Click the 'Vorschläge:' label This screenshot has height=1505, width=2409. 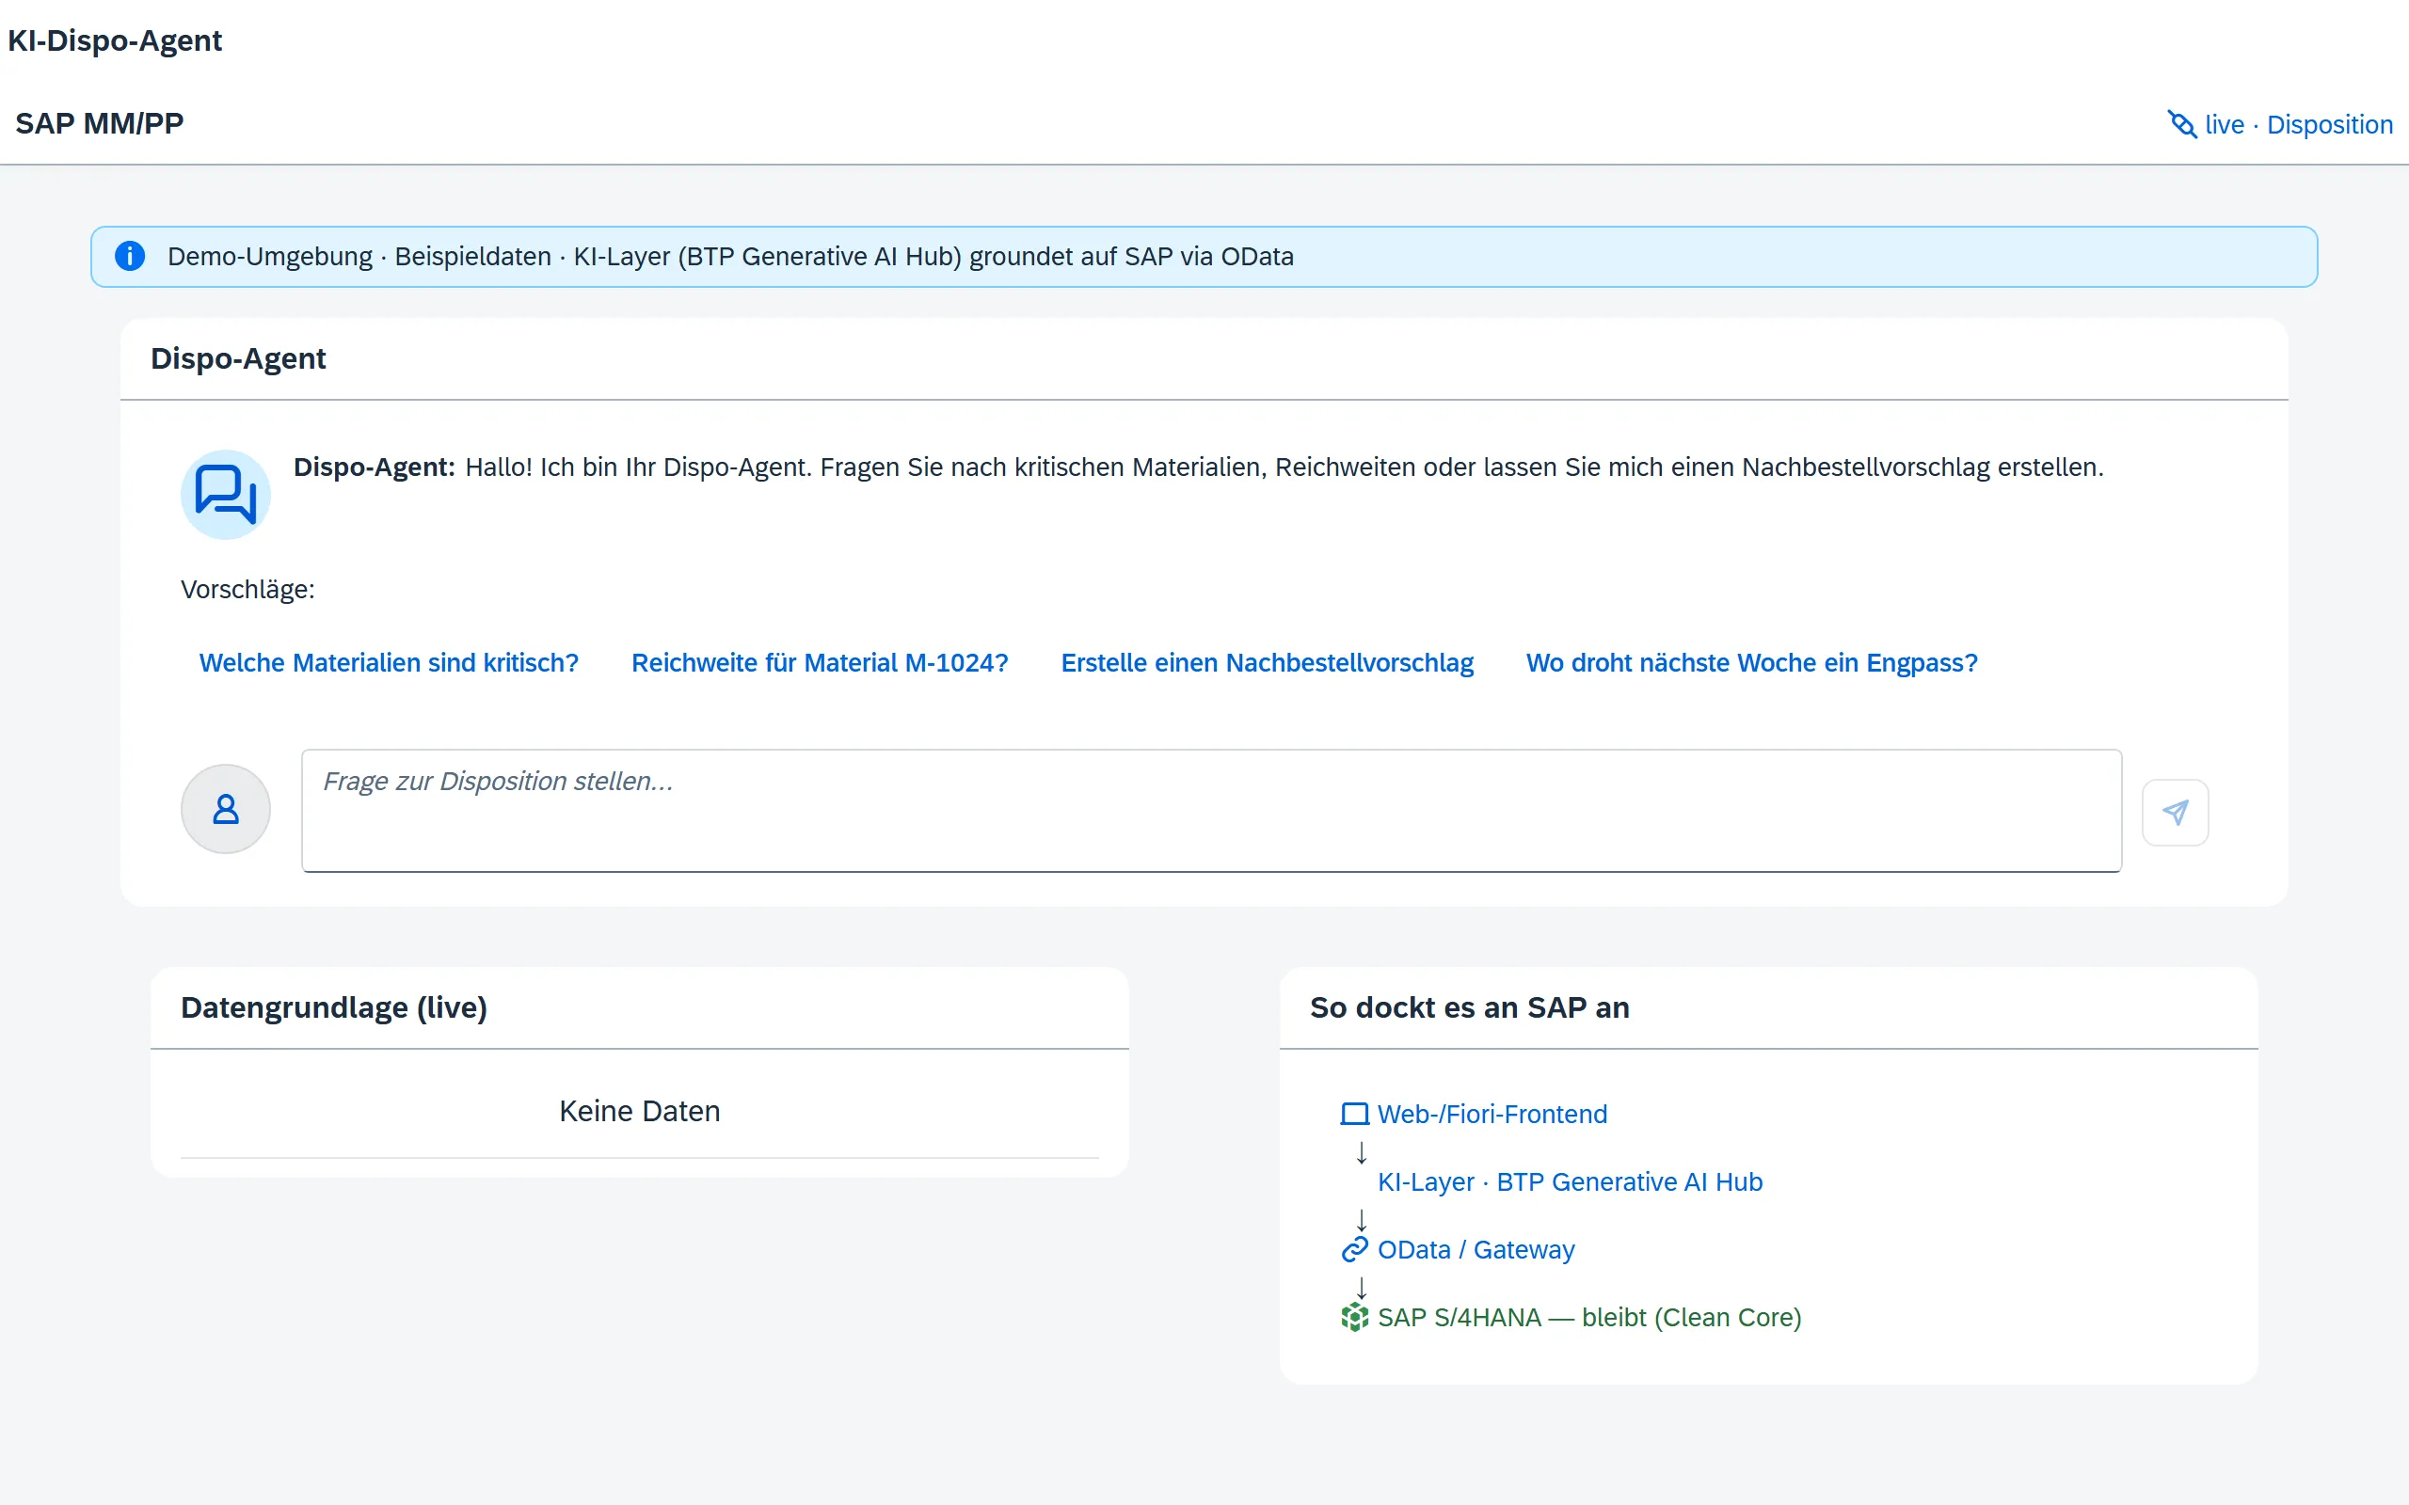(x=247, y=589)
